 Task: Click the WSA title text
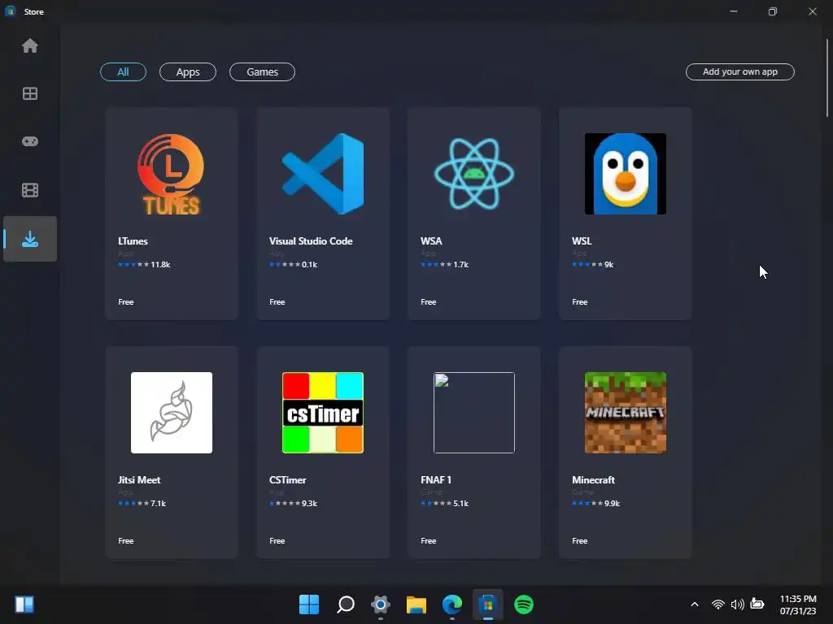[431, 240]
